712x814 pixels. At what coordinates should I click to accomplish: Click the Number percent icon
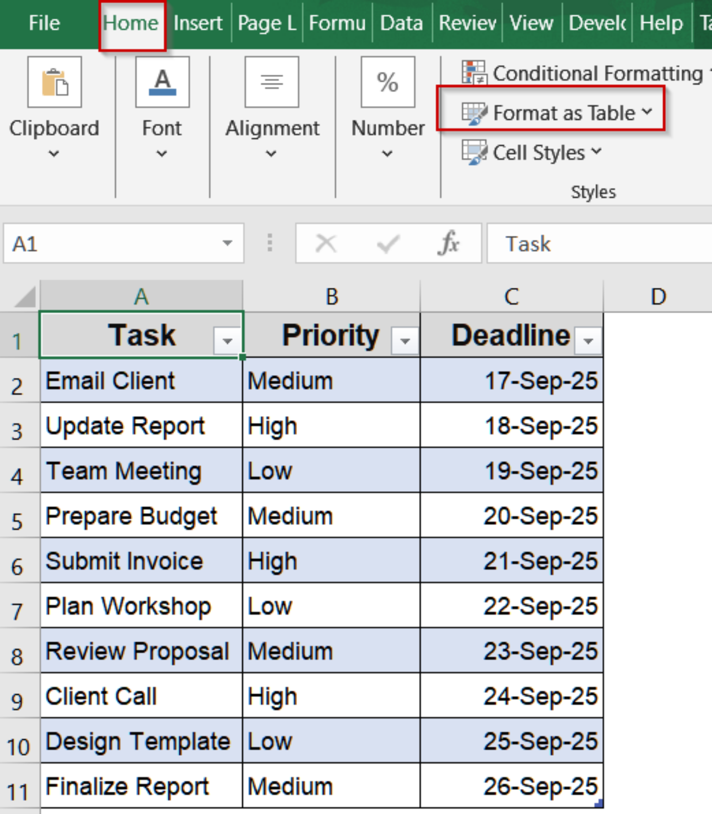388,83
